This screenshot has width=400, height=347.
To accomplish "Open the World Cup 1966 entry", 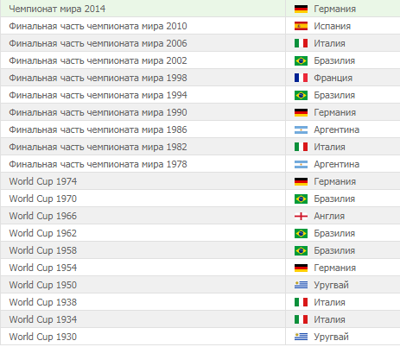I will [43, 216].
